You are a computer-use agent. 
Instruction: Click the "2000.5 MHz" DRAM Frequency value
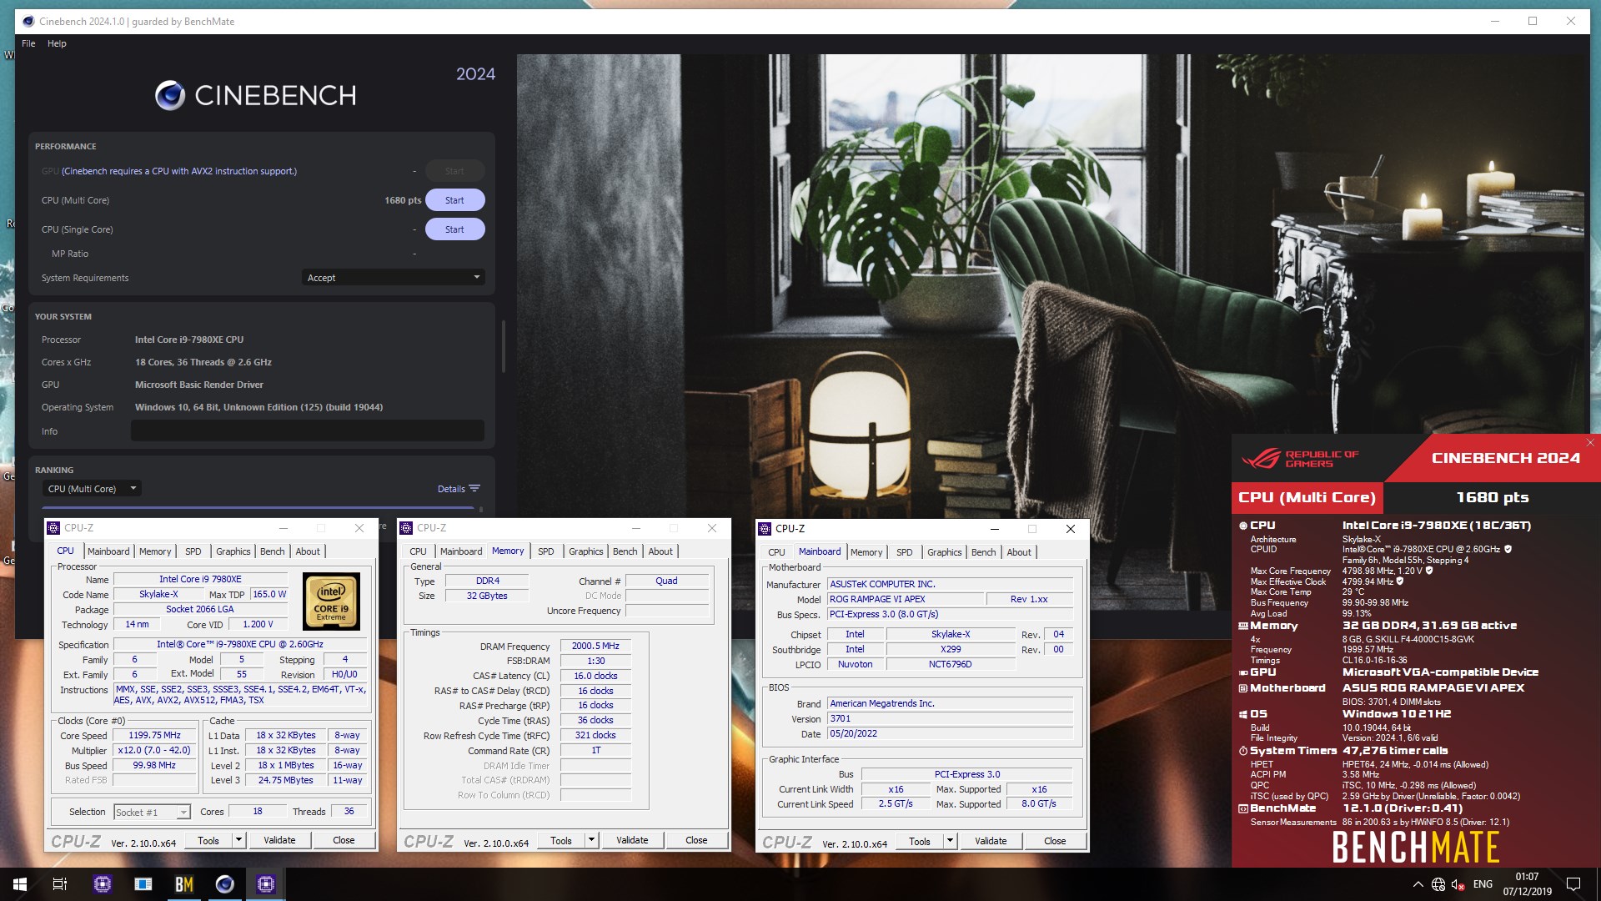tap(595, 646)
